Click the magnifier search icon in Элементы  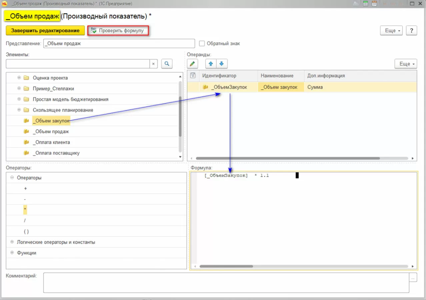(x=167, y=64)
